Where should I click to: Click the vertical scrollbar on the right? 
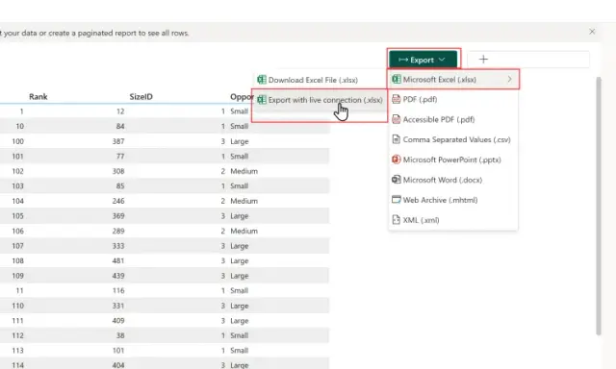point(599,206)
